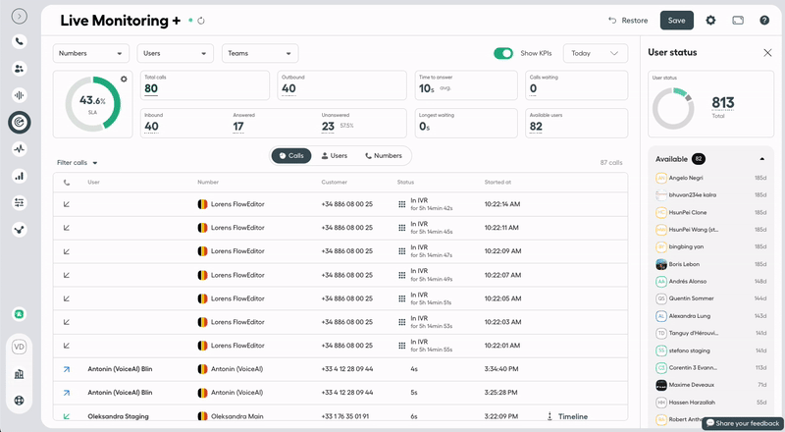Screen dimensions: 785x432
Task: Open the help question mark icon
Action: [x=762, y=20]
